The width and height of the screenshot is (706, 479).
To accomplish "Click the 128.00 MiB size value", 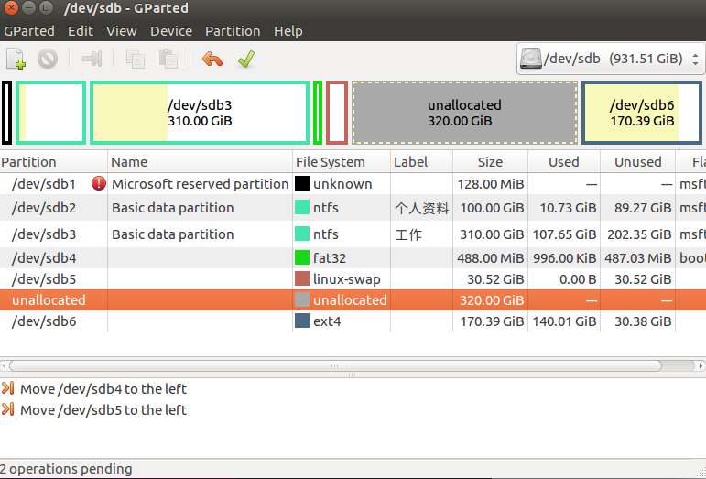I will click(x=491, y=184).
